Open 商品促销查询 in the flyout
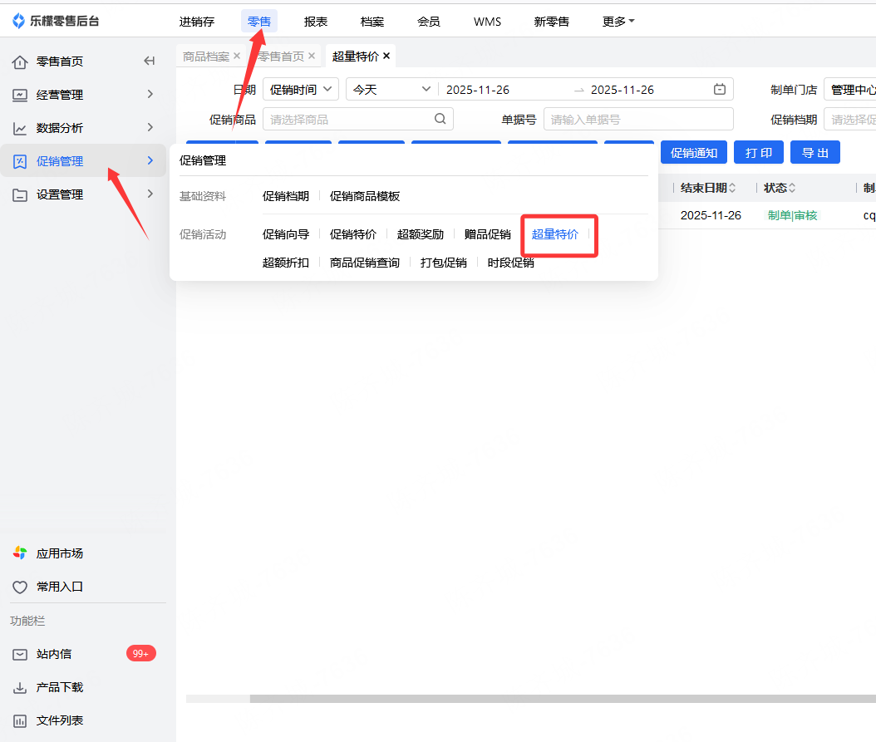This screenshot has height=742, width=876. click(365, 263)
